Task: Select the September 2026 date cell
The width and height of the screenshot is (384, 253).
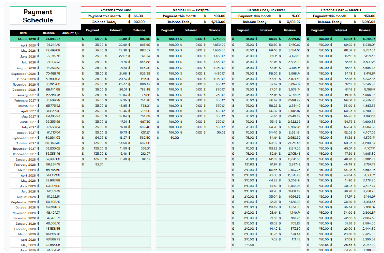Action: pyautogui.click(x=24, y=74)
